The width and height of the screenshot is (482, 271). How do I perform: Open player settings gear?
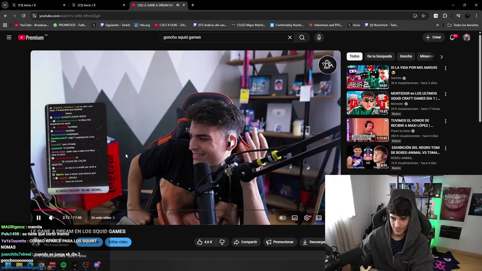307,218
